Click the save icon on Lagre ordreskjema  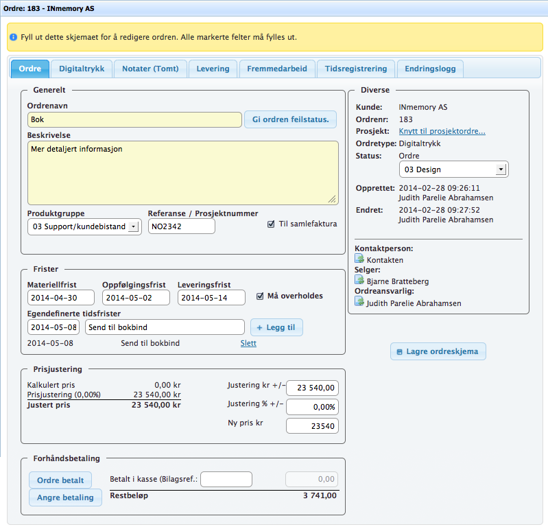coord(400,352)
